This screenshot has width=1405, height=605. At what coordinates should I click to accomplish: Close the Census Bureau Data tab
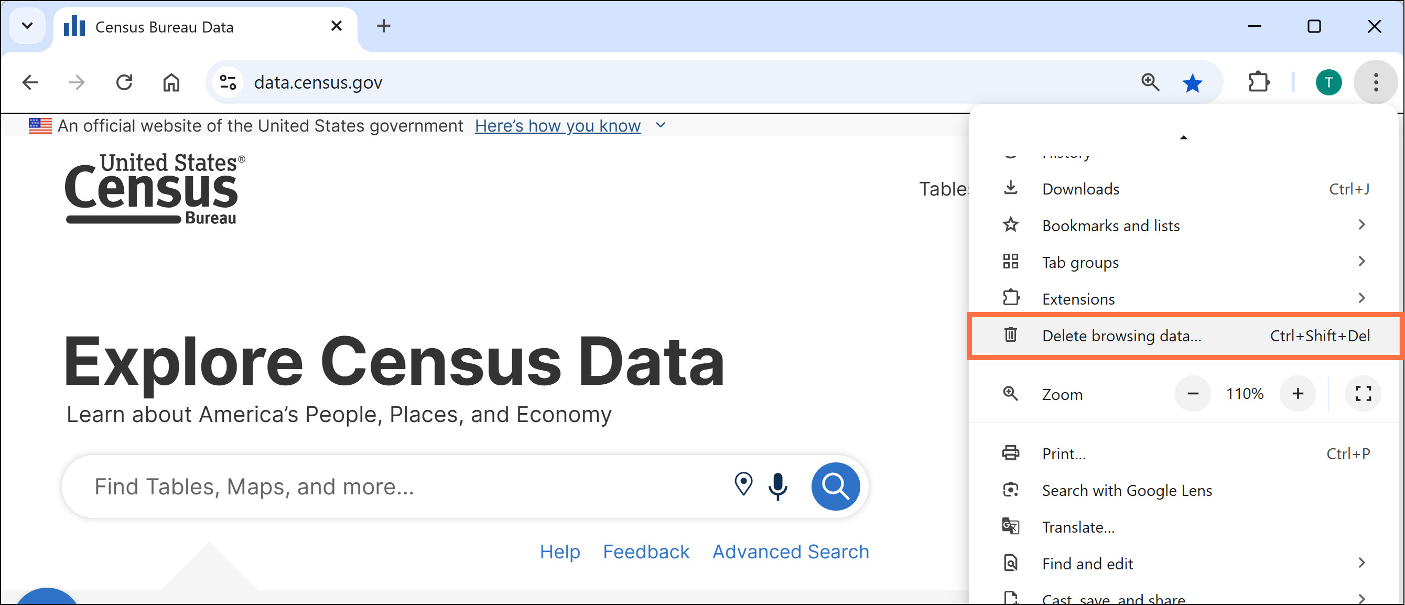[337, 26]
